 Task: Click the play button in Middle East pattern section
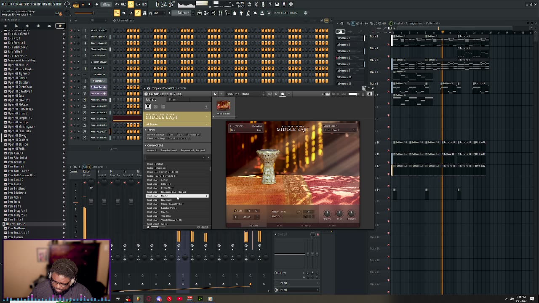pyautogui.click(x=235, y=217)
